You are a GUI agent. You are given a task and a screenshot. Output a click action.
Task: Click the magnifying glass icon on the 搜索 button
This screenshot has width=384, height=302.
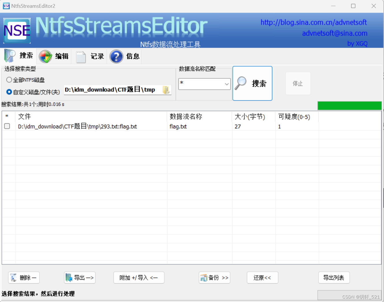pos(241,83)
